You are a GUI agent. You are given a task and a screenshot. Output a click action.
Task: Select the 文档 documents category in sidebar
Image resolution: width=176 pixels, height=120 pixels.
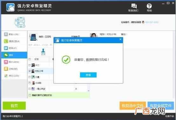[x=14, y=69]
